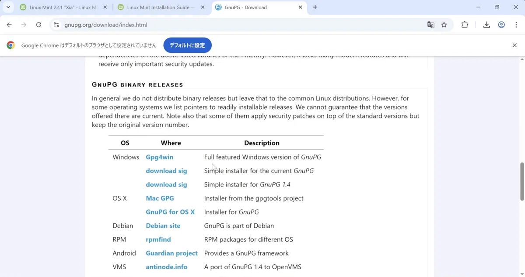Image resolution: width=525 pixels, height=277 pixels.
Task: Expand the tab search dropdown arrow
Action: pyautogui.click(x=8, y=7)
